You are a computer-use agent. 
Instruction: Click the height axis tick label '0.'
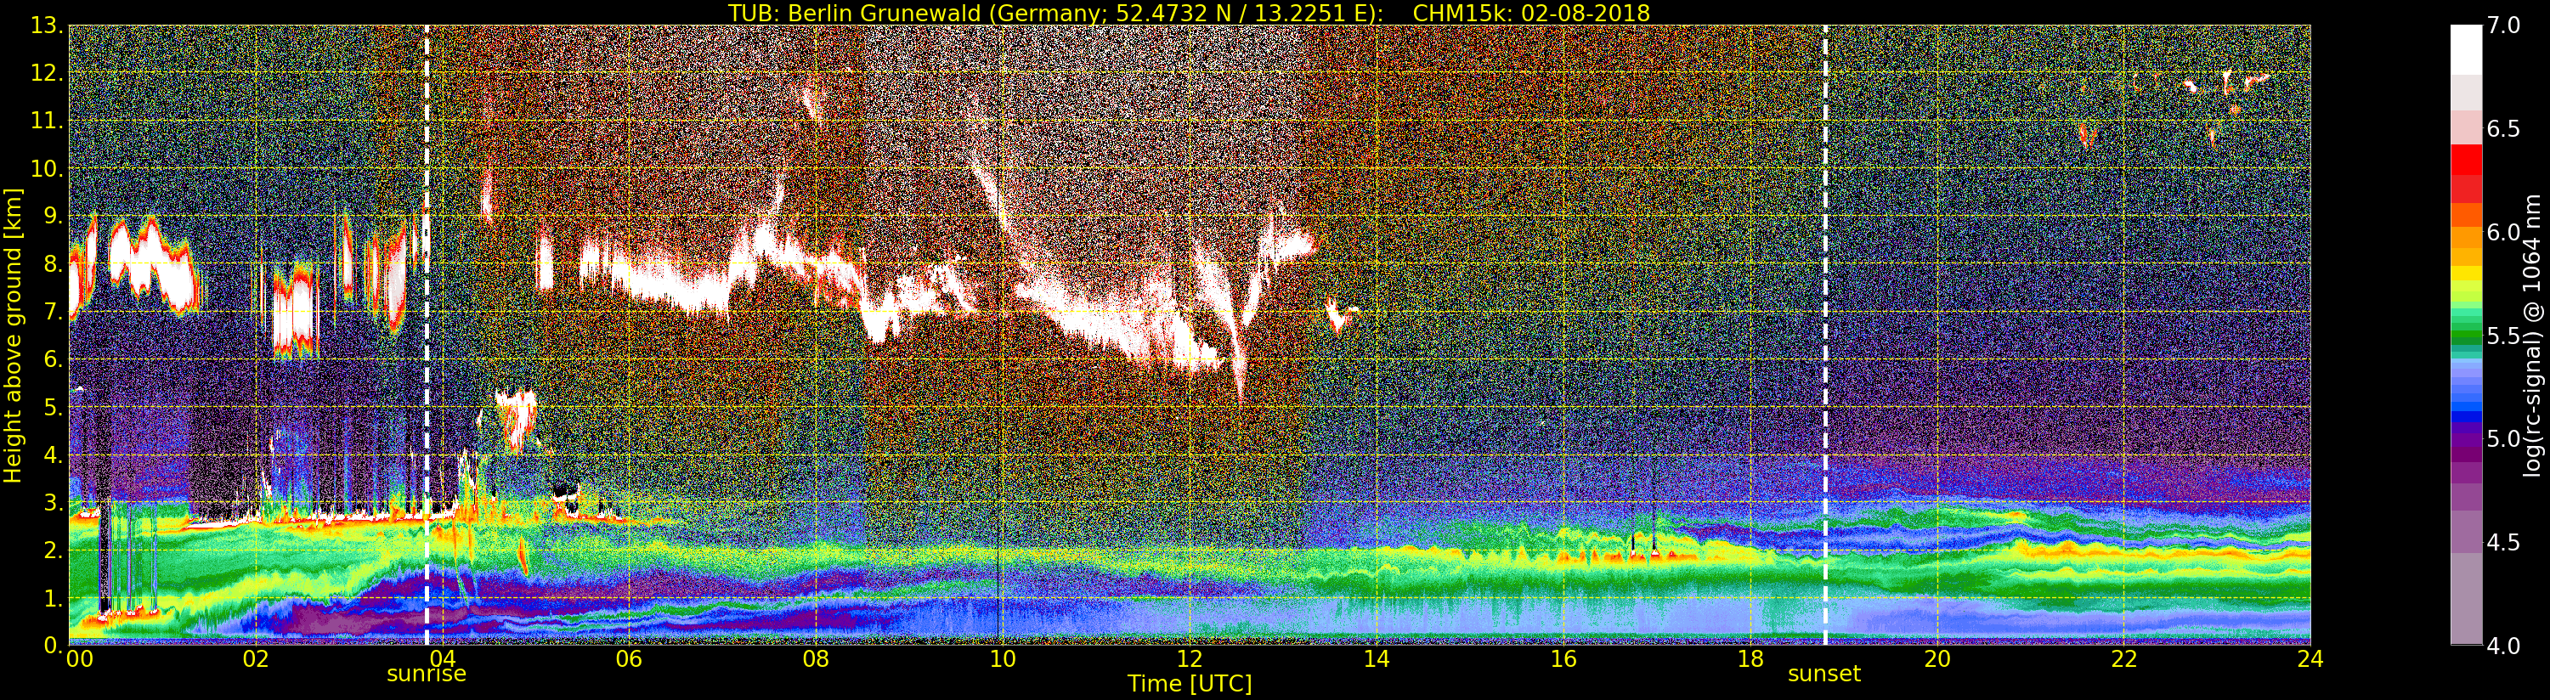54,646
